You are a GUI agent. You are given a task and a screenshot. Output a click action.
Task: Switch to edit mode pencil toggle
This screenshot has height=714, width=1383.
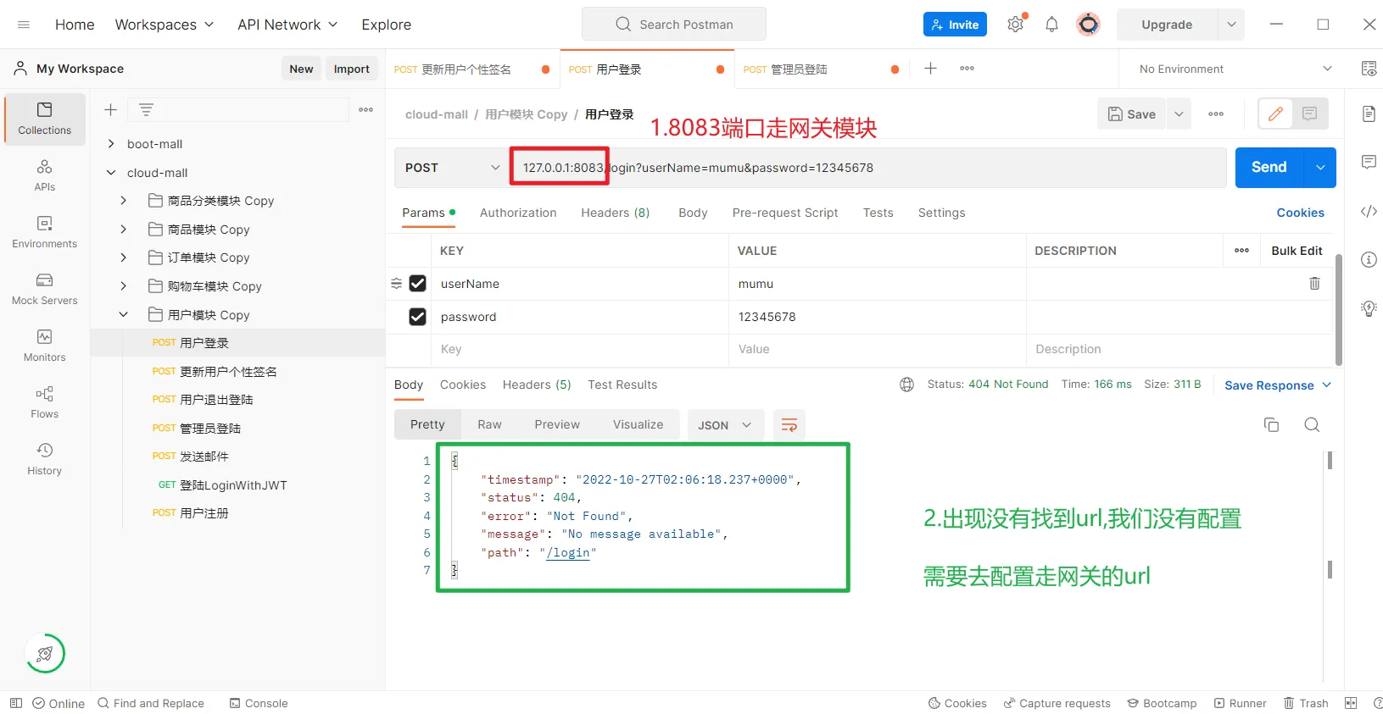pos(1275,113)
